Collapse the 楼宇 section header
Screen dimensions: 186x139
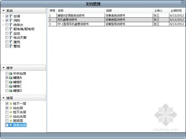click(x=23, y=68)
